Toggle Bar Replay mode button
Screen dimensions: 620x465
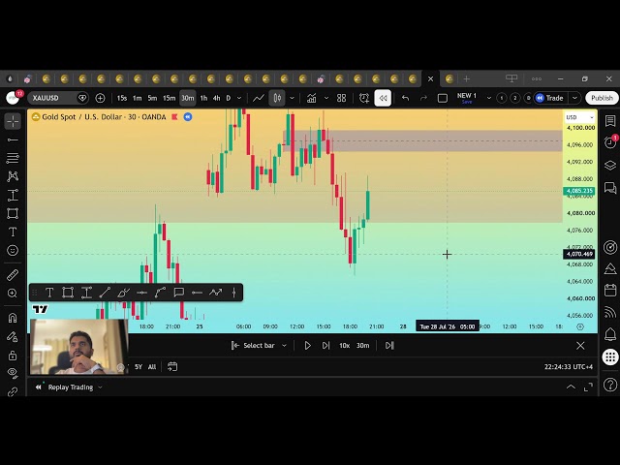383,98
